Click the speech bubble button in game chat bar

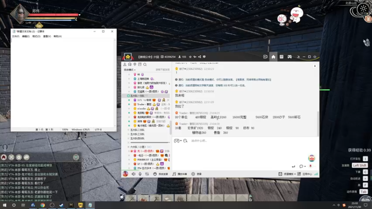point(27,157)
